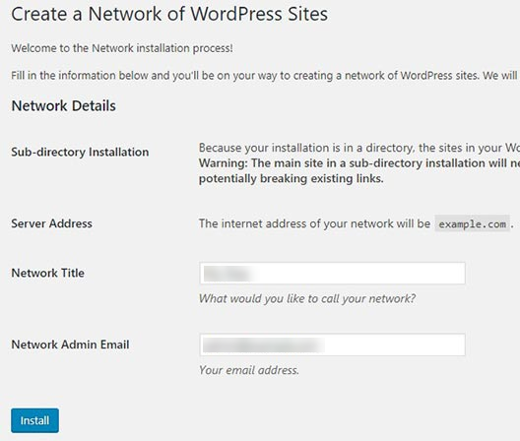Focus the Network Admin Email input field
Screen dimensions: 520x441
[x=332, y=345]
